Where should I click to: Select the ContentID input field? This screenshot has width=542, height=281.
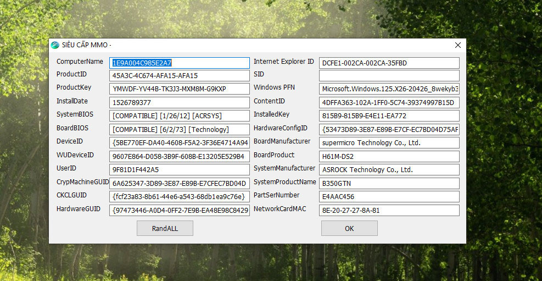coord(389,102)
